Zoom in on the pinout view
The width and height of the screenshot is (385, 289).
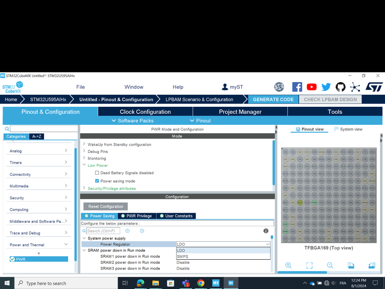tap(289, 265)
